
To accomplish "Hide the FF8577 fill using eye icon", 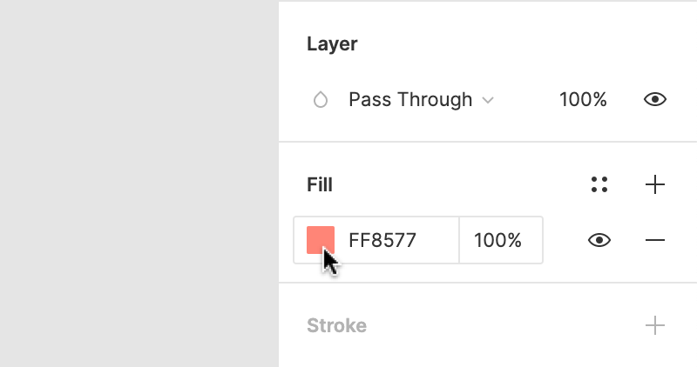I will click(599, 240).
